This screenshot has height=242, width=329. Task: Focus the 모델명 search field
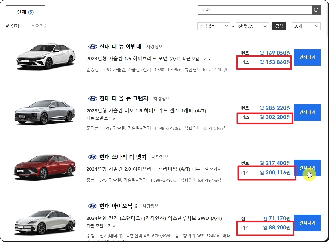[x=255, y=10]
